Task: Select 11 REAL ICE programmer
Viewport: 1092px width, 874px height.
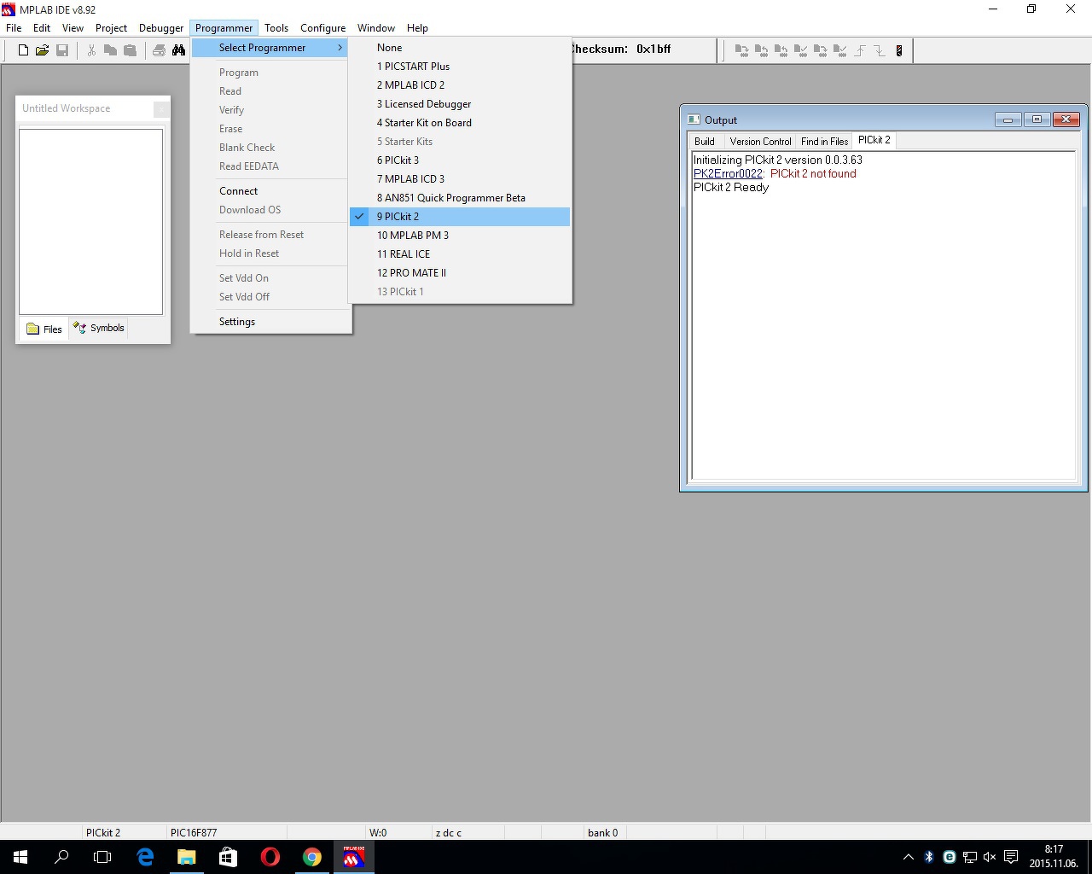Action: point(460,254)
